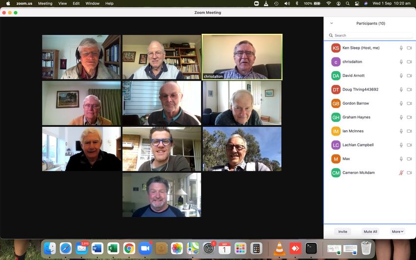Click the Mute All button
The image size is (416, 260).
pyautogui.click(x=370, y=232)
